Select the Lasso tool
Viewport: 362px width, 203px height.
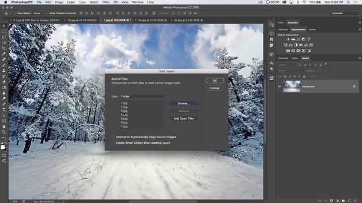coord(4,37)
